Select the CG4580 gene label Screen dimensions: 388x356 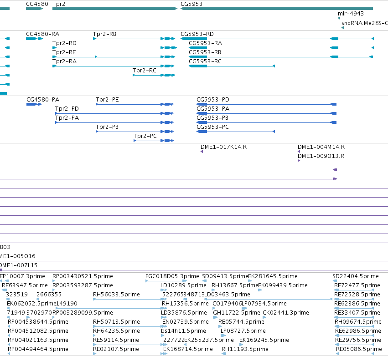tap(37, 4)
